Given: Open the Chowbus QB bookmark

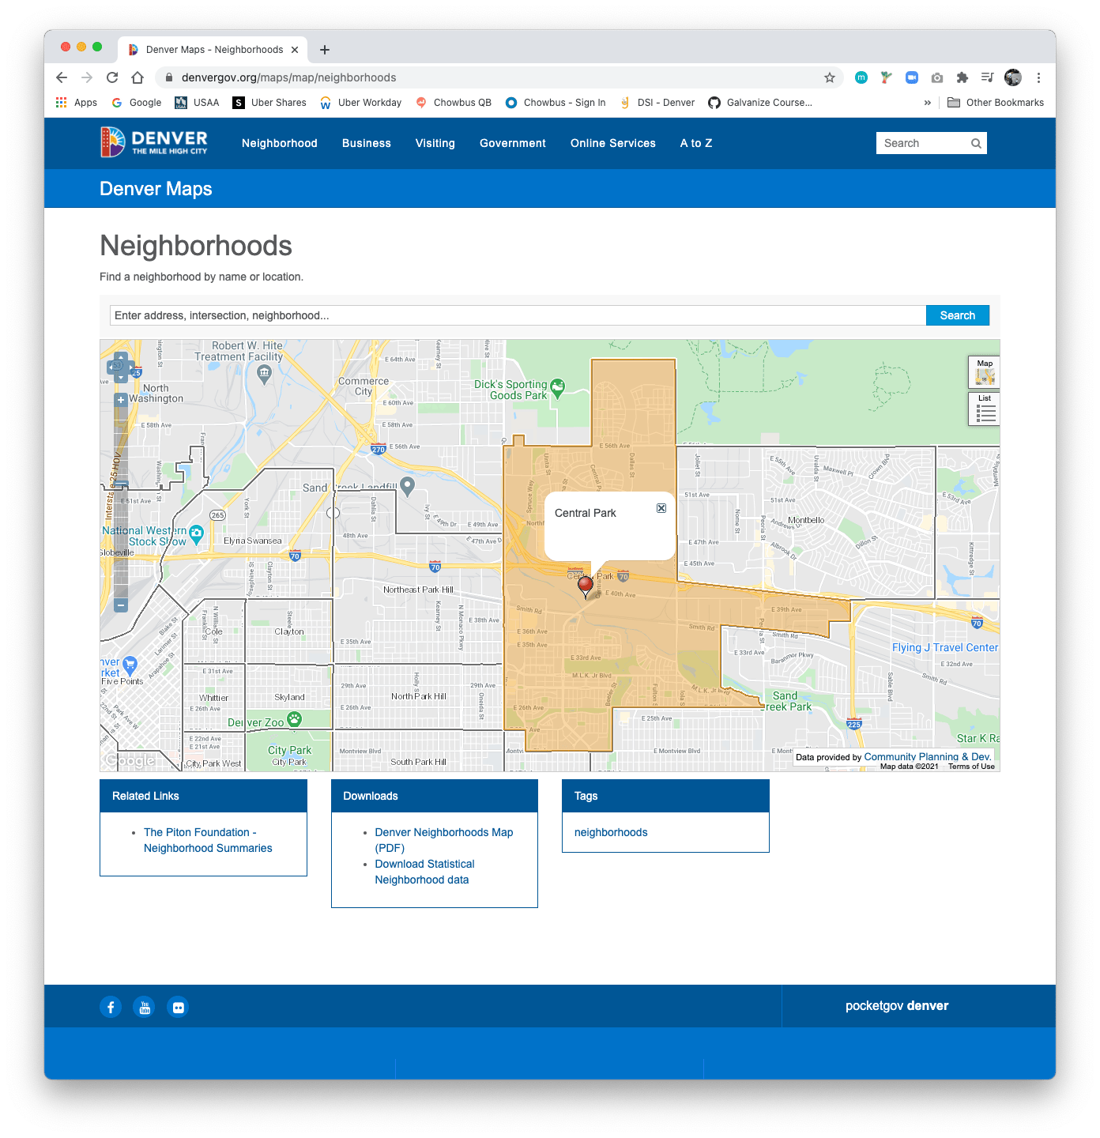Looking at the screenshot, I should point(454,103).
